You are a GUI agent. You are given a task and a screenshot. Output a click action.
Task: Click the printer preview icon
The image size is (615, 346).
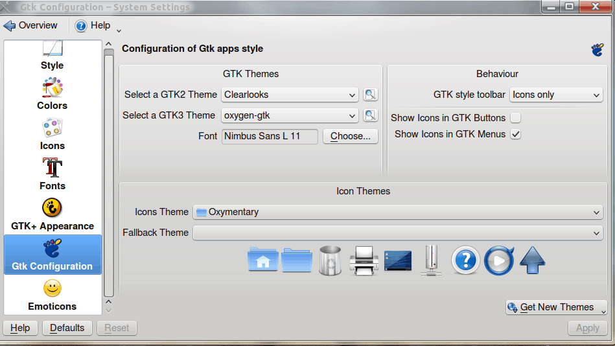click(364, 260)
